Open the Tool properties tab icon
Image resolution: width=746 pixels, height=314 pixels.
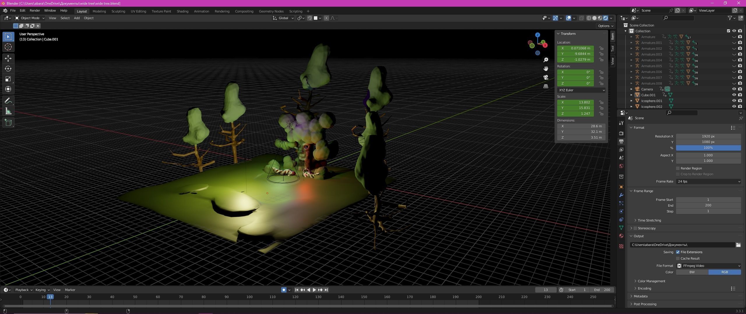[x=621, y=123]
